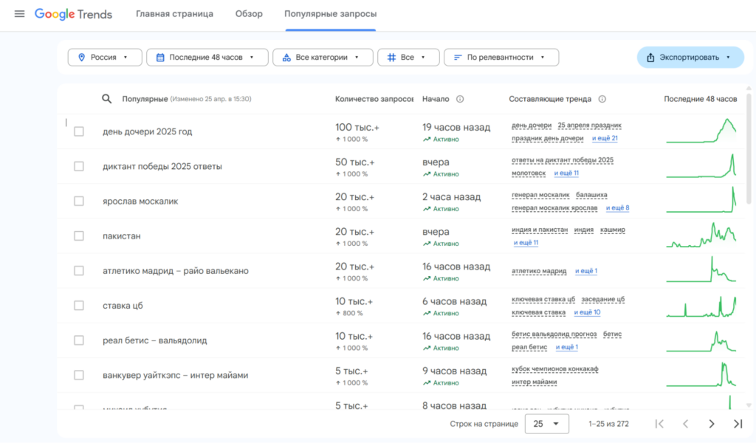Open the Все trend status dropdown

click(408, 58)
